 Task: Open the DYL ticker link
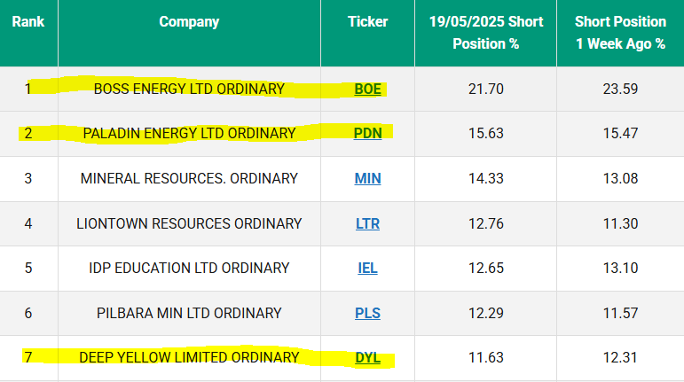click(x=367, y=357)
